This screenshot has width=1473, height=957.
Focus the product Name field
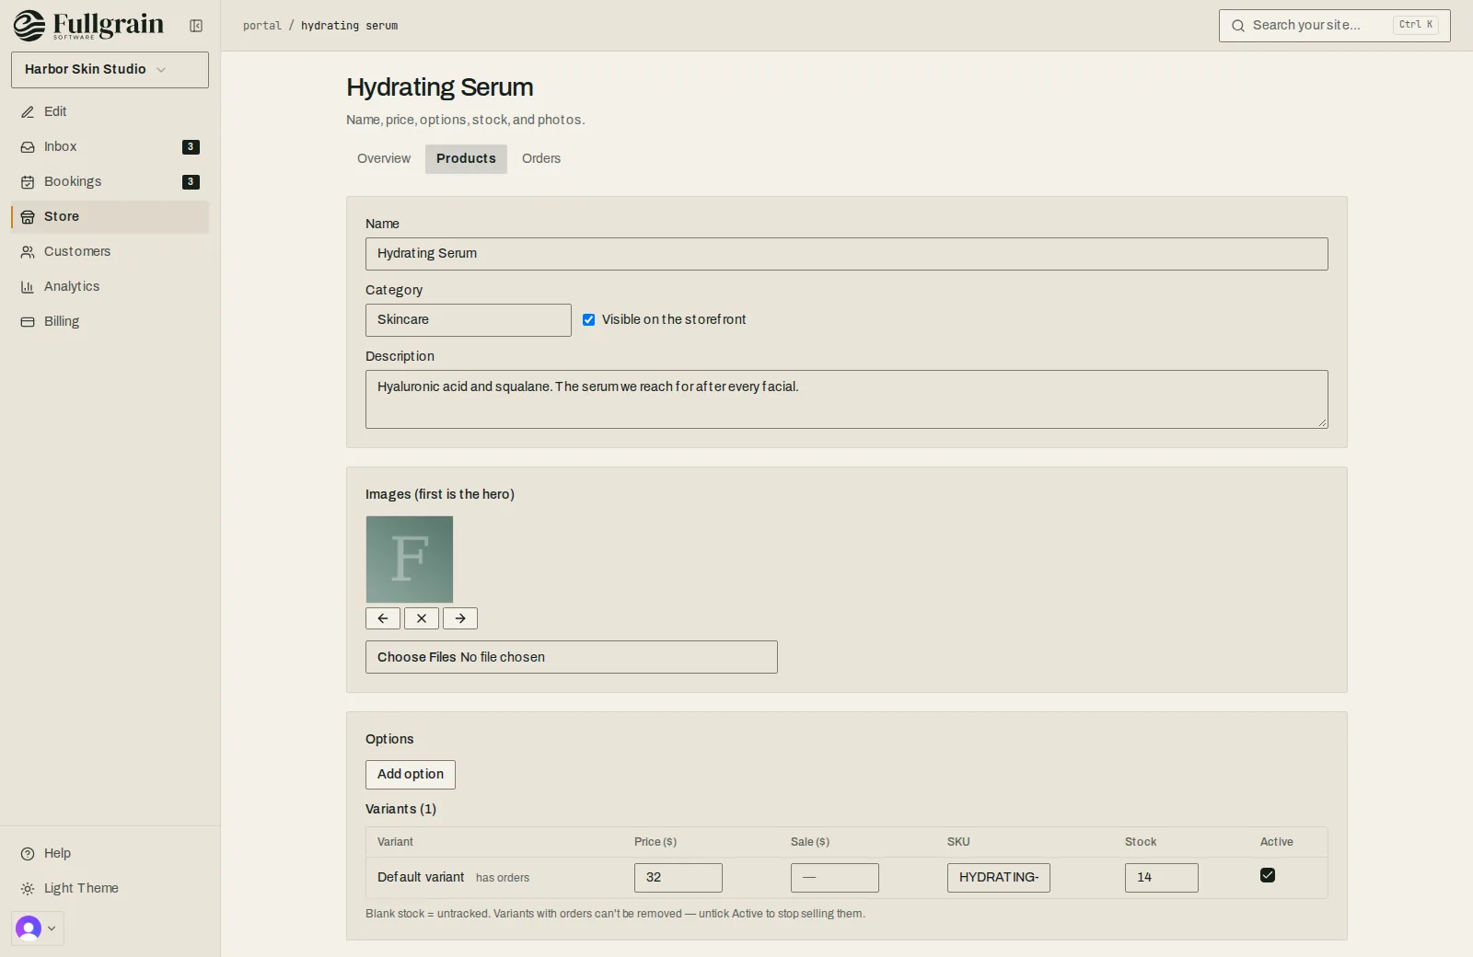847,254
